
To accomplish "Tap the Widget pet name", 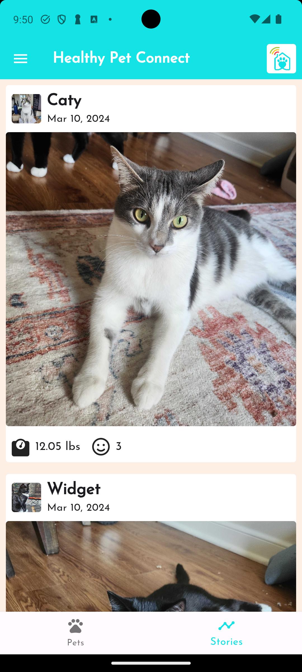I will (x=74, y=489).
